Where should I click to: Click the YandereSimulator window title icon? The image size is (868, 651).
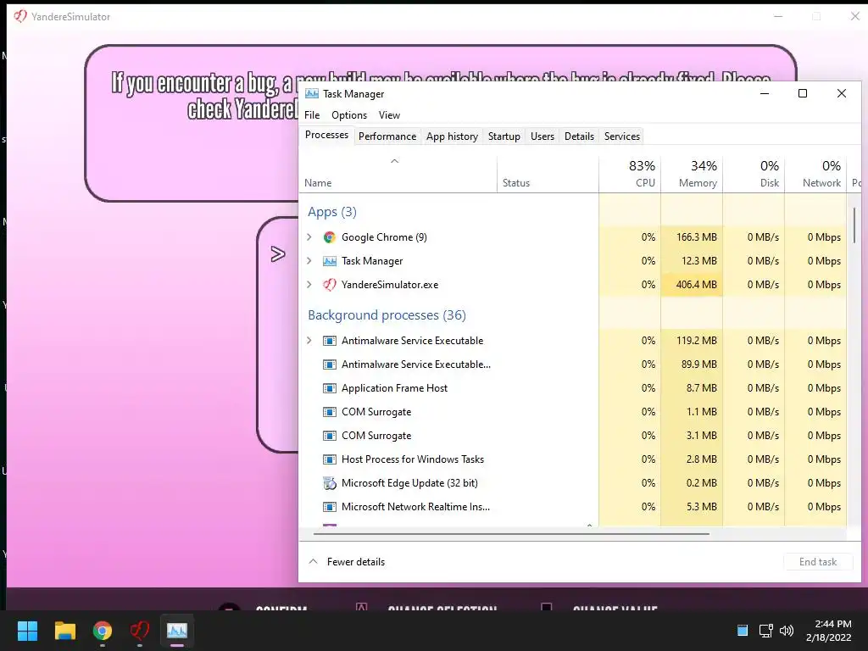pyautogui.click(x=20, y=16)
